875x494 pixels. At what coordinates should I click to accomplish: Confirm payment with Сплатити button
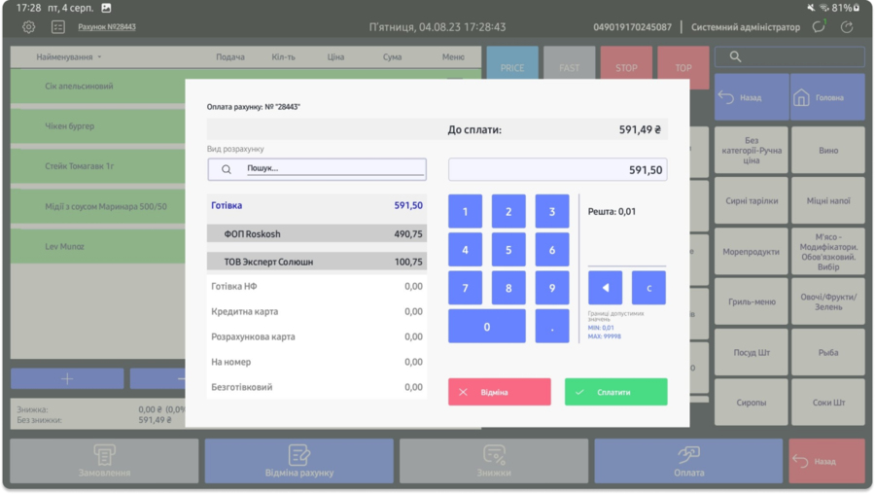click(615, 392)
